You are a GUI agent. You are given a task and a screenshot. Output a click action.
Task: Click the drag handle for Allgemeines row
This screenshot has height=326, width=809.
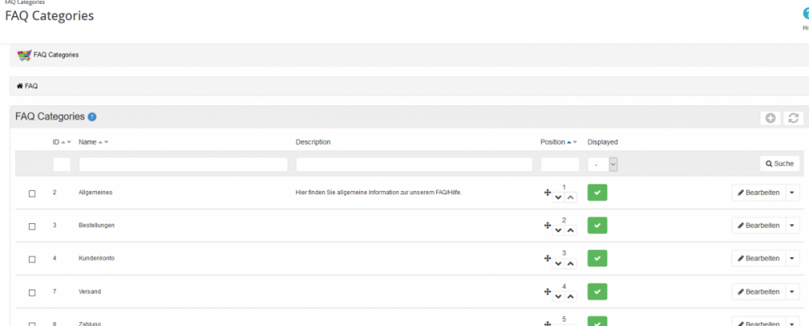548,193
